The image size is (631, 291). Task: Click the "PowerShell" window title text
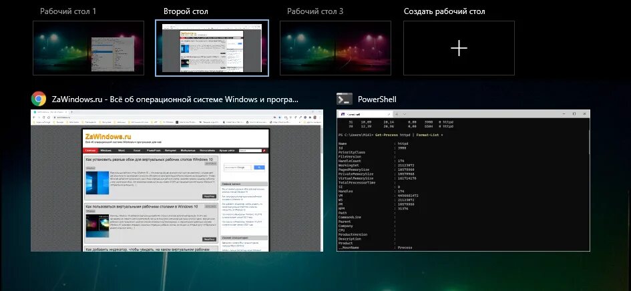pos(377,99)
